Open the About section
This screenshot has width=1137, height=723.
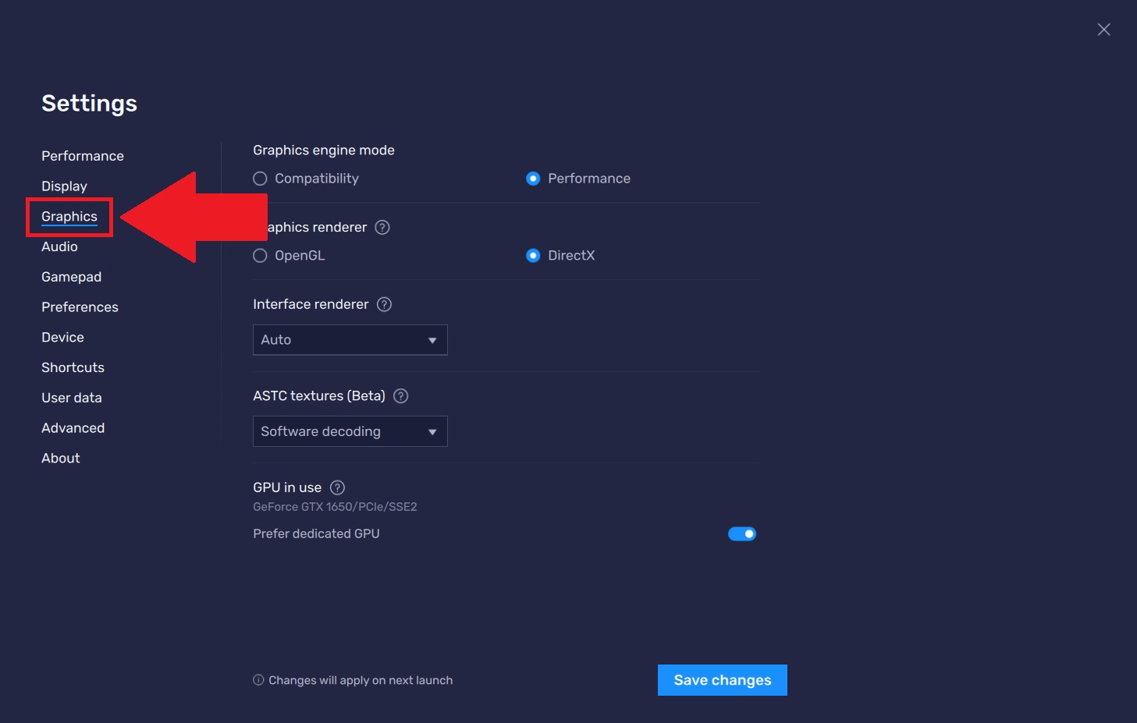61,459
